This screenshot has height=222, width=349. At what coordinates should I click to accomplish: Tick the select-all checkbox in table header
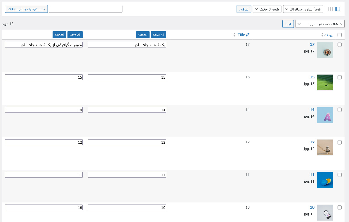340,35
